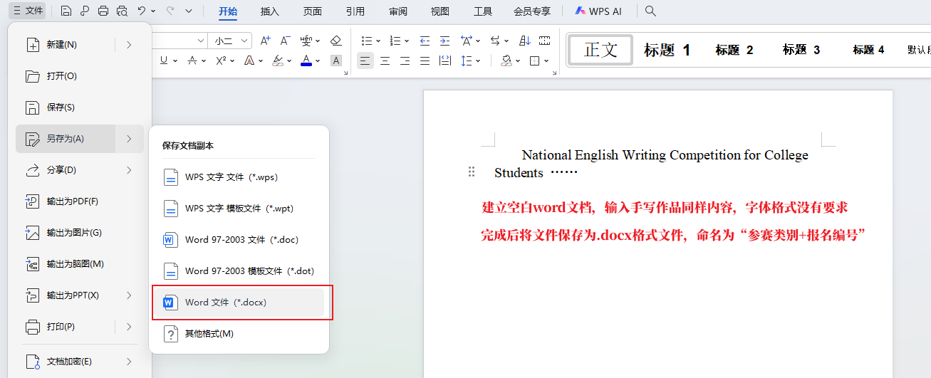Click the bulleted list icon

click(x=366, y=41)
